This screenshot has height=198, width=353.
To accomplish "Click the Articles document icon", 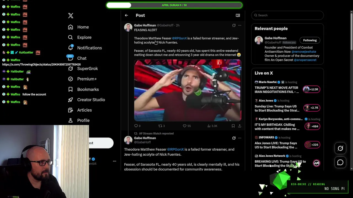I will [71, 110].
